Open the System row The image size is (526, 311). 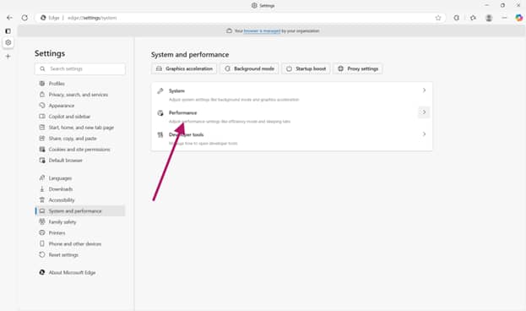point(292,95)
